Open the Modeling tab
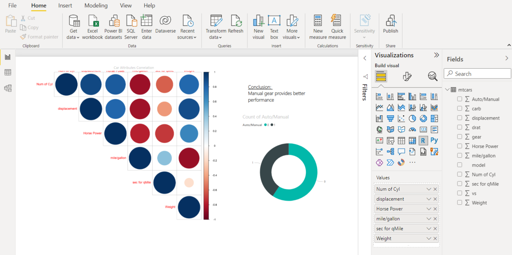This screenshot has width=512, height=255. (96, 5)
